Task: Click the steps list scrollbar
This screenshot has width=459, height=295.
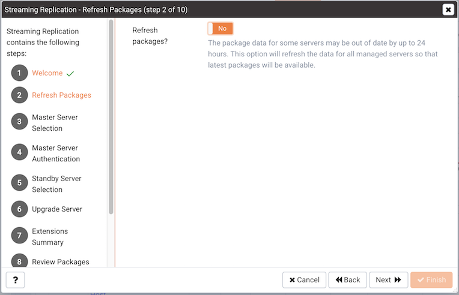Action: point(111,117)
